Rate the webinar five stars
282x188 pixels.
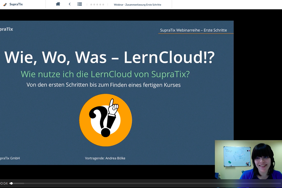click(103, 5)
